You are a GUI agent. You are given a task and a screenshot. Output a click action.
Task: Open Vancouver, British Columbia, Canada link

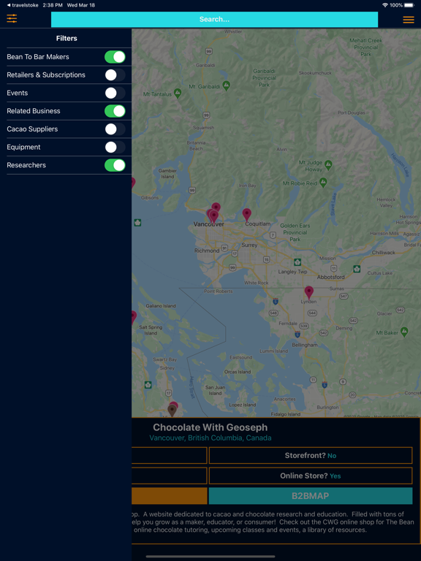pos(210,438)
